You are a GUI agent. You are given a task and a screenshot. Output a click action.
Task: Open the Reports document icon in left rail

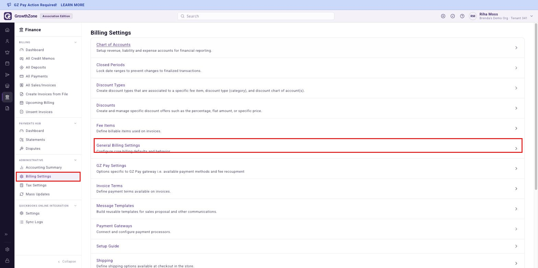click(7, 108)
